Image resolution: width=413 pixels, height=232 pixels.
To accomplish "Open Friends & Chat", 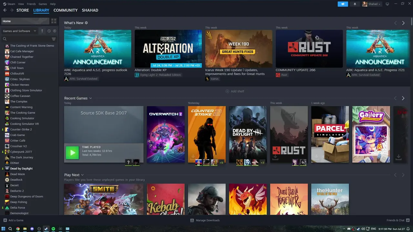I will (398, 220).
